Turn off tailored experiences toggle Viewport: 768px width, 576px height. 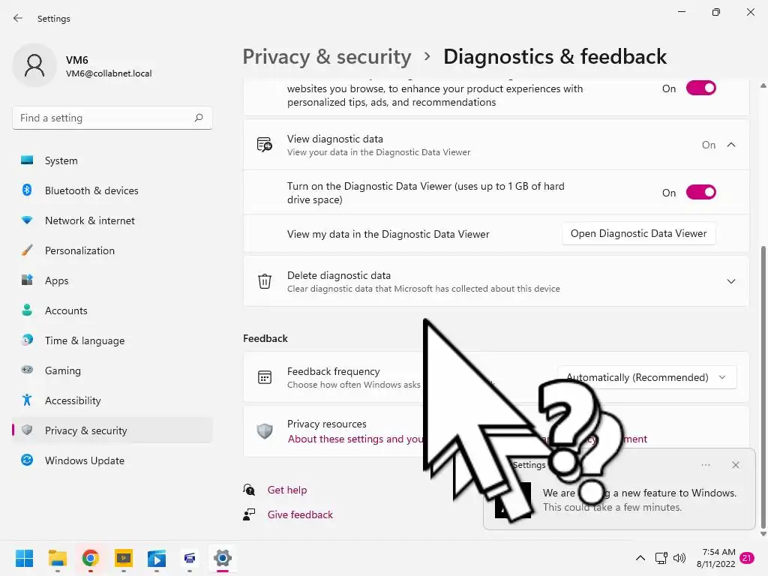(x=701, y=88)
